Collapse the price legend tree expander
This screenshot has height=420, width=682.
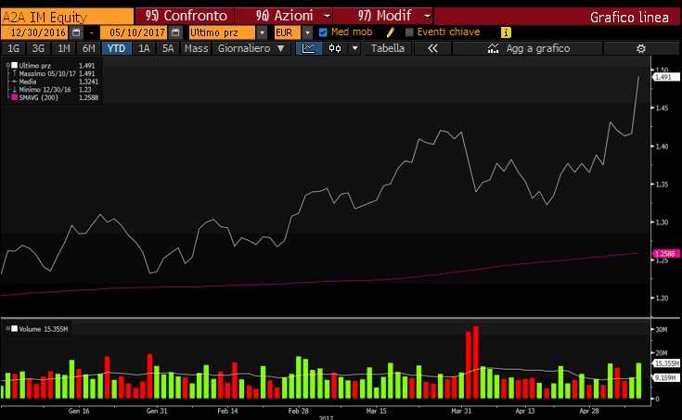7,65
